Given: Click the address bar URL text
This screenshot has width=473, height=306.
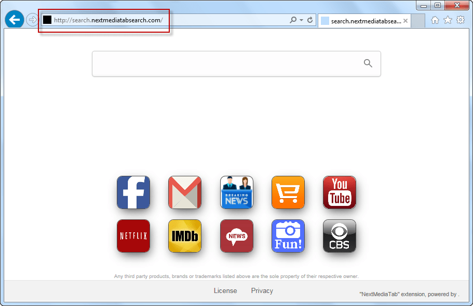Looking at the screenshot, I should [109, 20].
